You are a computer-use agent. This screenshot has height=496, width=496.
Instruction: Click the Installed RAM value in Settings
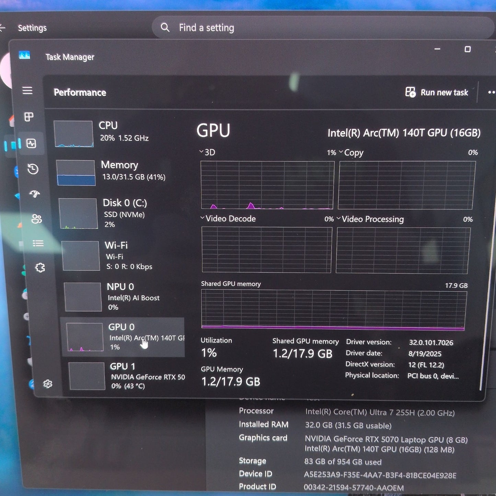click(x=348, y=425)
